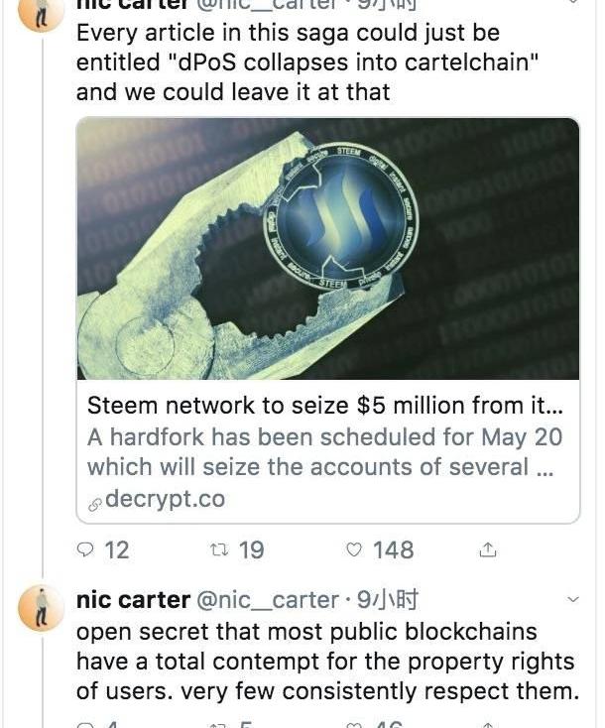Click the 'nic carter' name on second tweet
This screenshot has width=605, height=728.
132,600
